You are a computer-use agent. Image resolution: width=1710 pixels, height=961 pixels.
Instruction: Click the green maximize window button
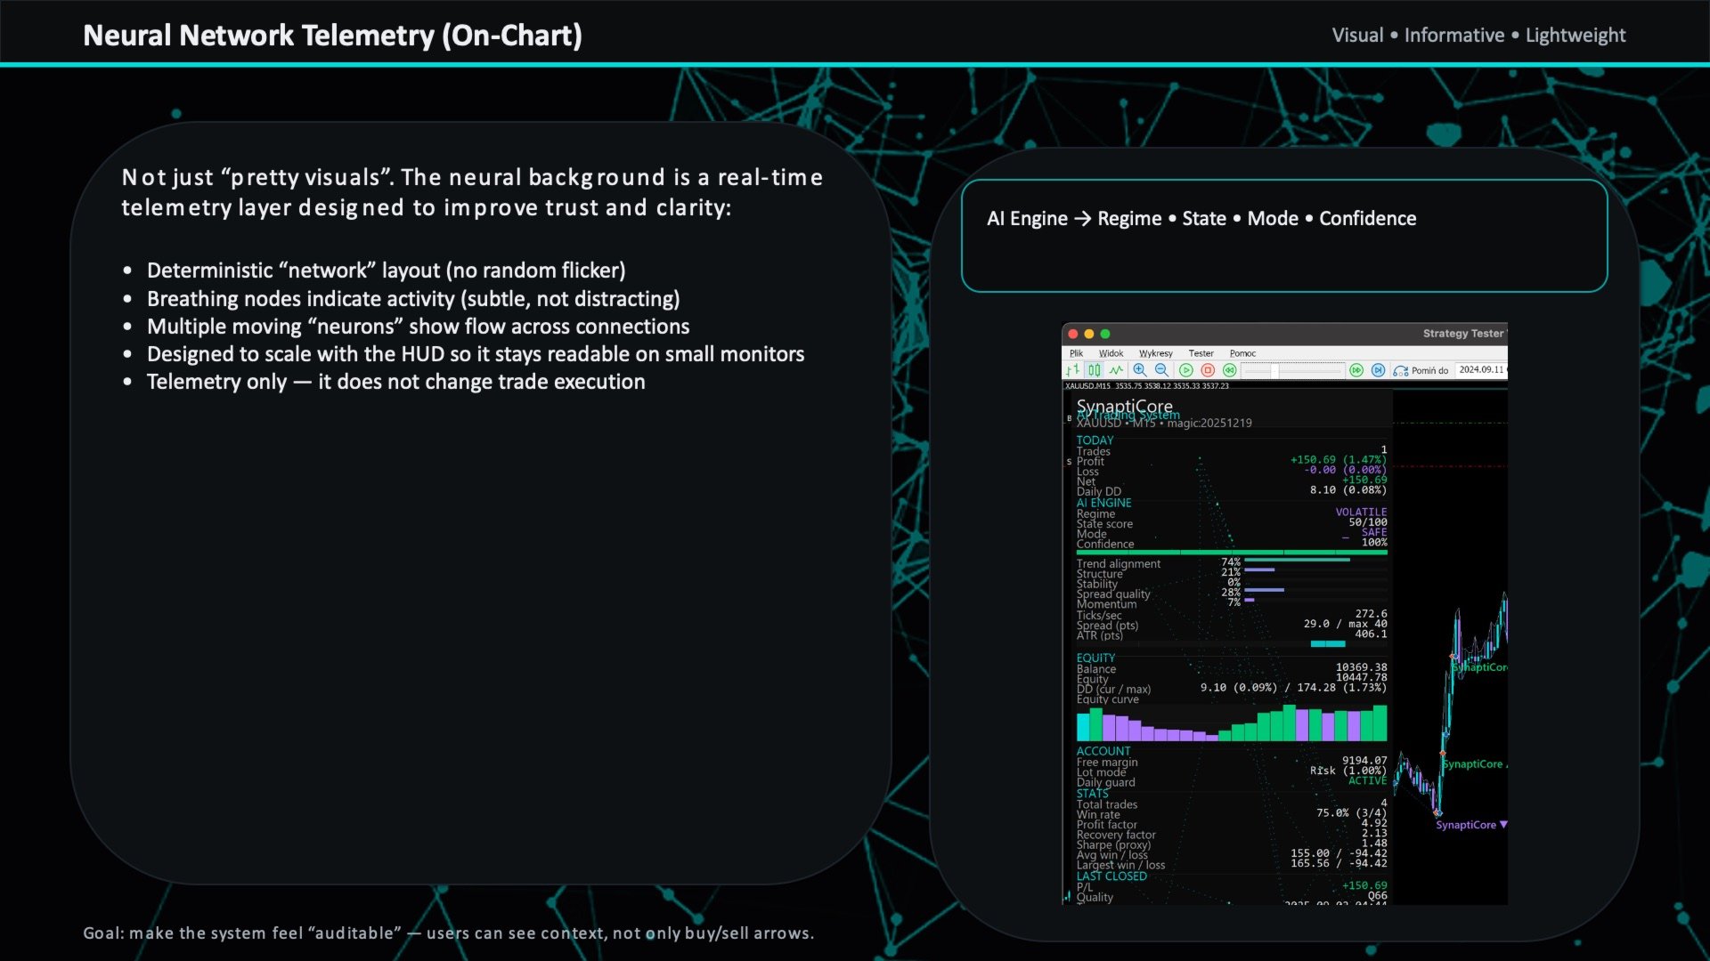pyautogui.click(x=1105, y=334)
